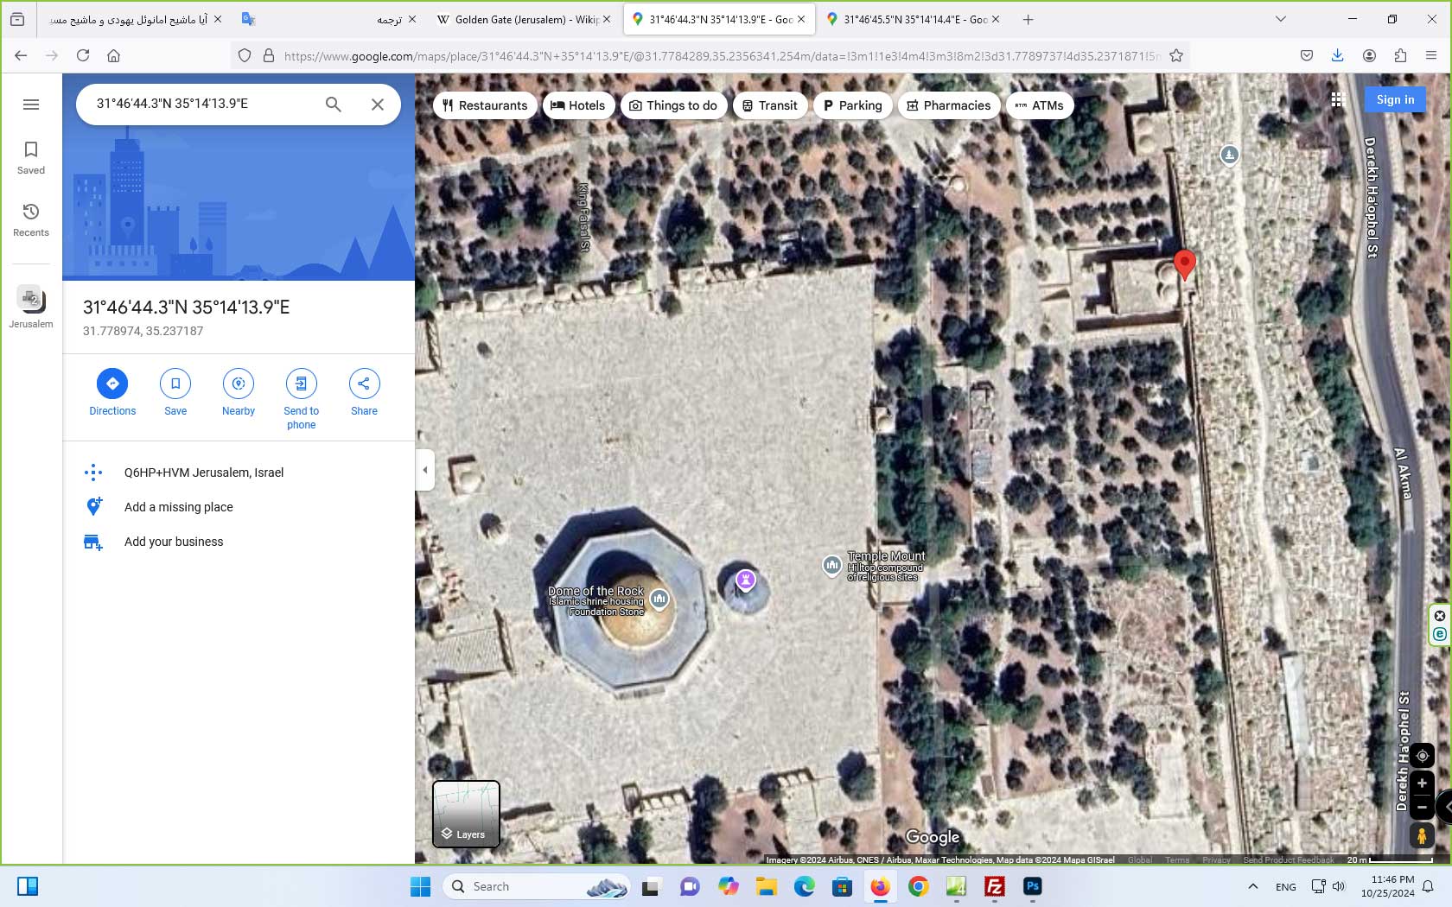Show Things to do chip
This screenshot has height=907, width=1452.
click(673, 105)
